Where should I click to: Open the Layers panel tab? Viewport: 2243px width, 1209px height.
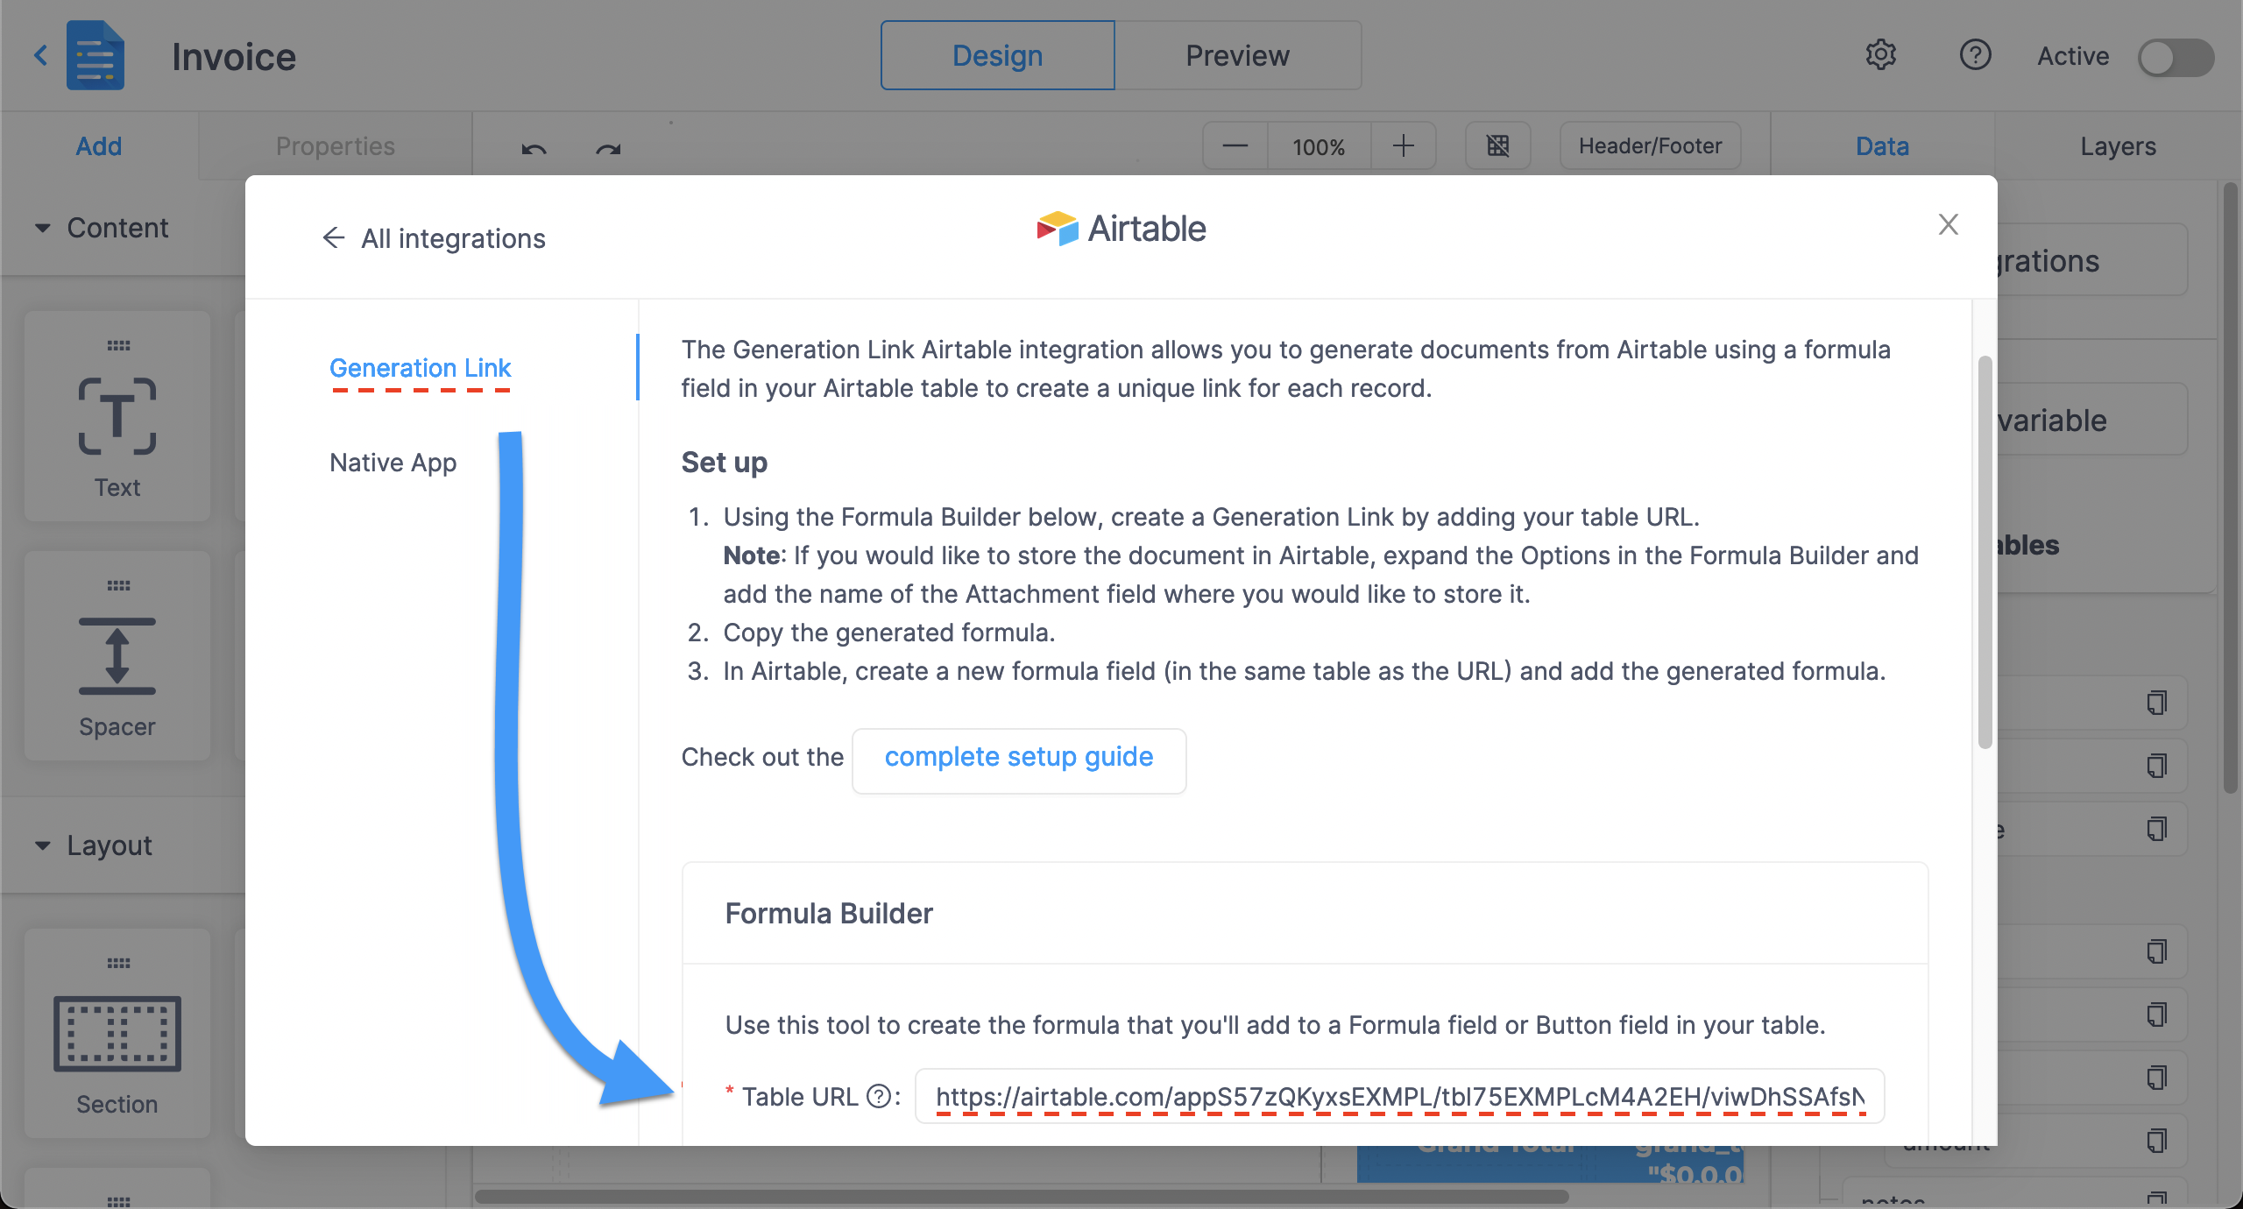(x=2118, y=146)
